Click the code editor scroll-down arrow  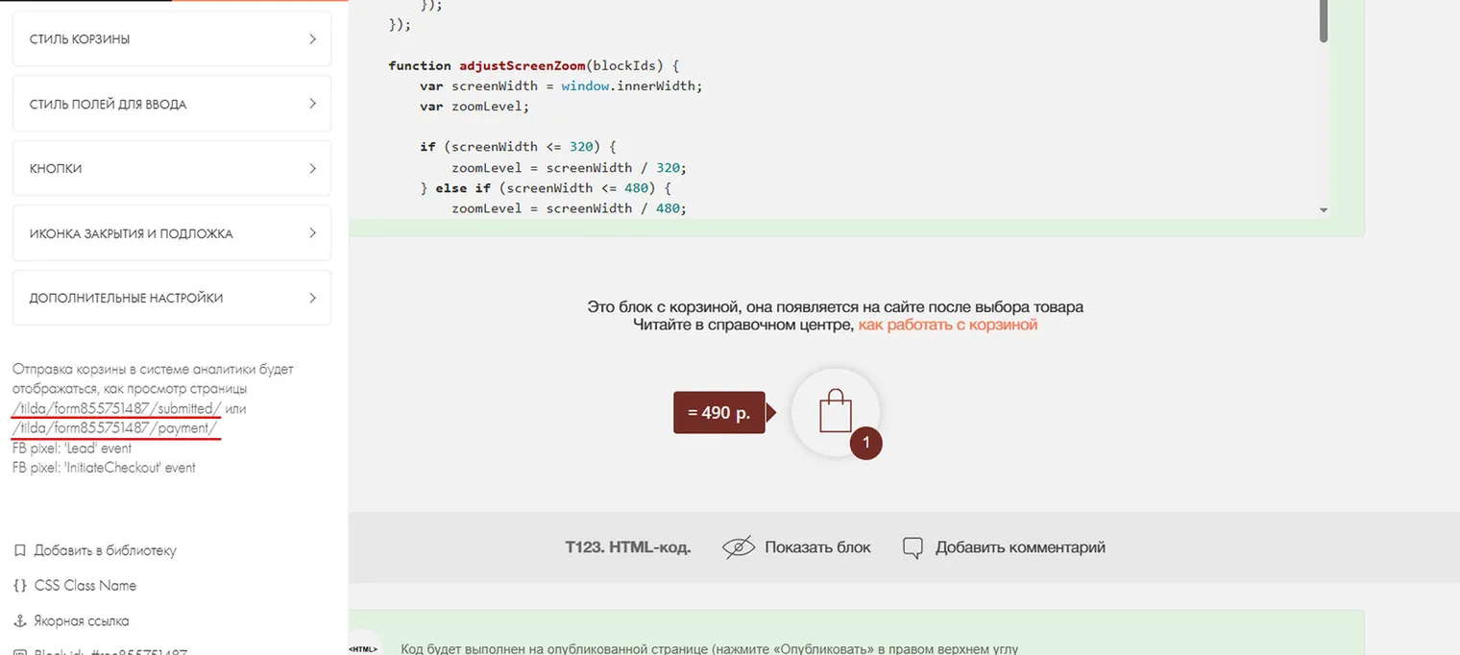tap(1323, 209)
